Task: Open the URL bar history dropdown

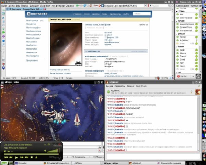Action: [x=145, y=5]
